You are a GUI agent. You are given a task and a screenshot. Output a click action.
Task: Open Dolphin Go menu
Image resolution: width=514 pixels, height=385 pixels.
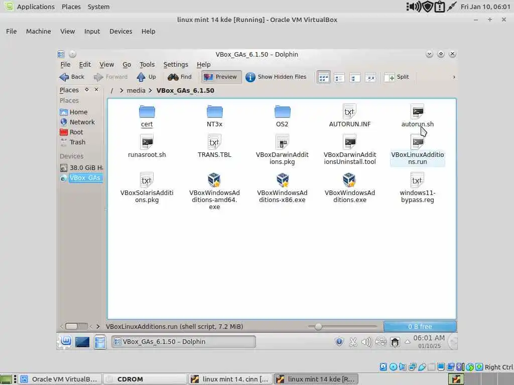[127, 65]
